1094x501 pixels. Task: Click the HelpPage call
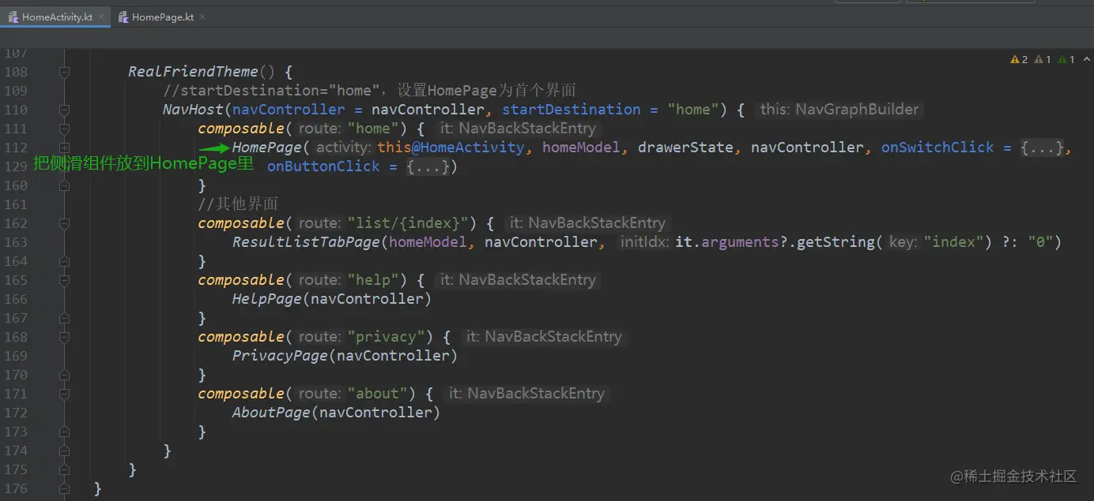(x=266, y=299)
